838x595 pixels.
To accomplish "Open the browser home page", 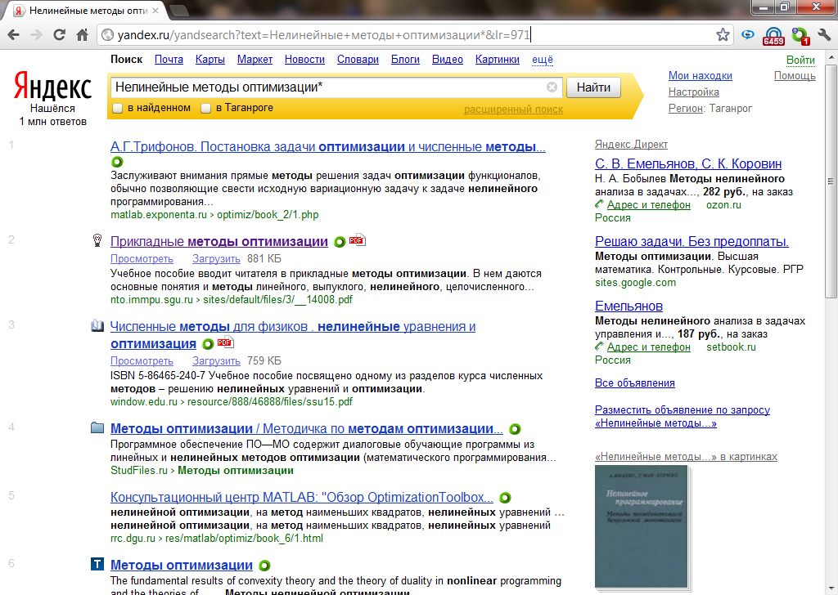I will pos(83,35).
